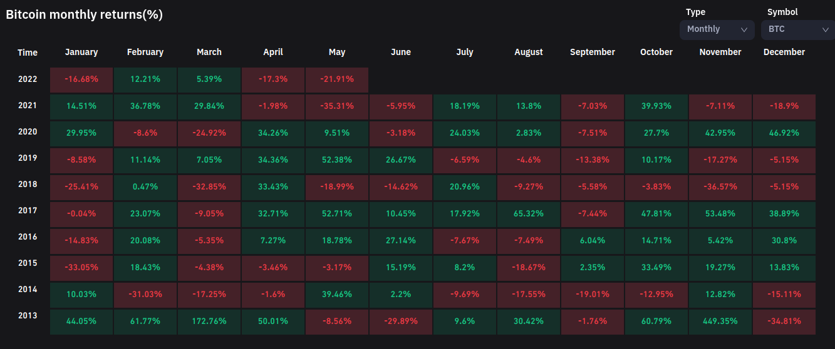The width and height of the screenshot is (835, 349).
Task: Click the Bitcoin monthly returns(%) title
Action: click(85, 15)
